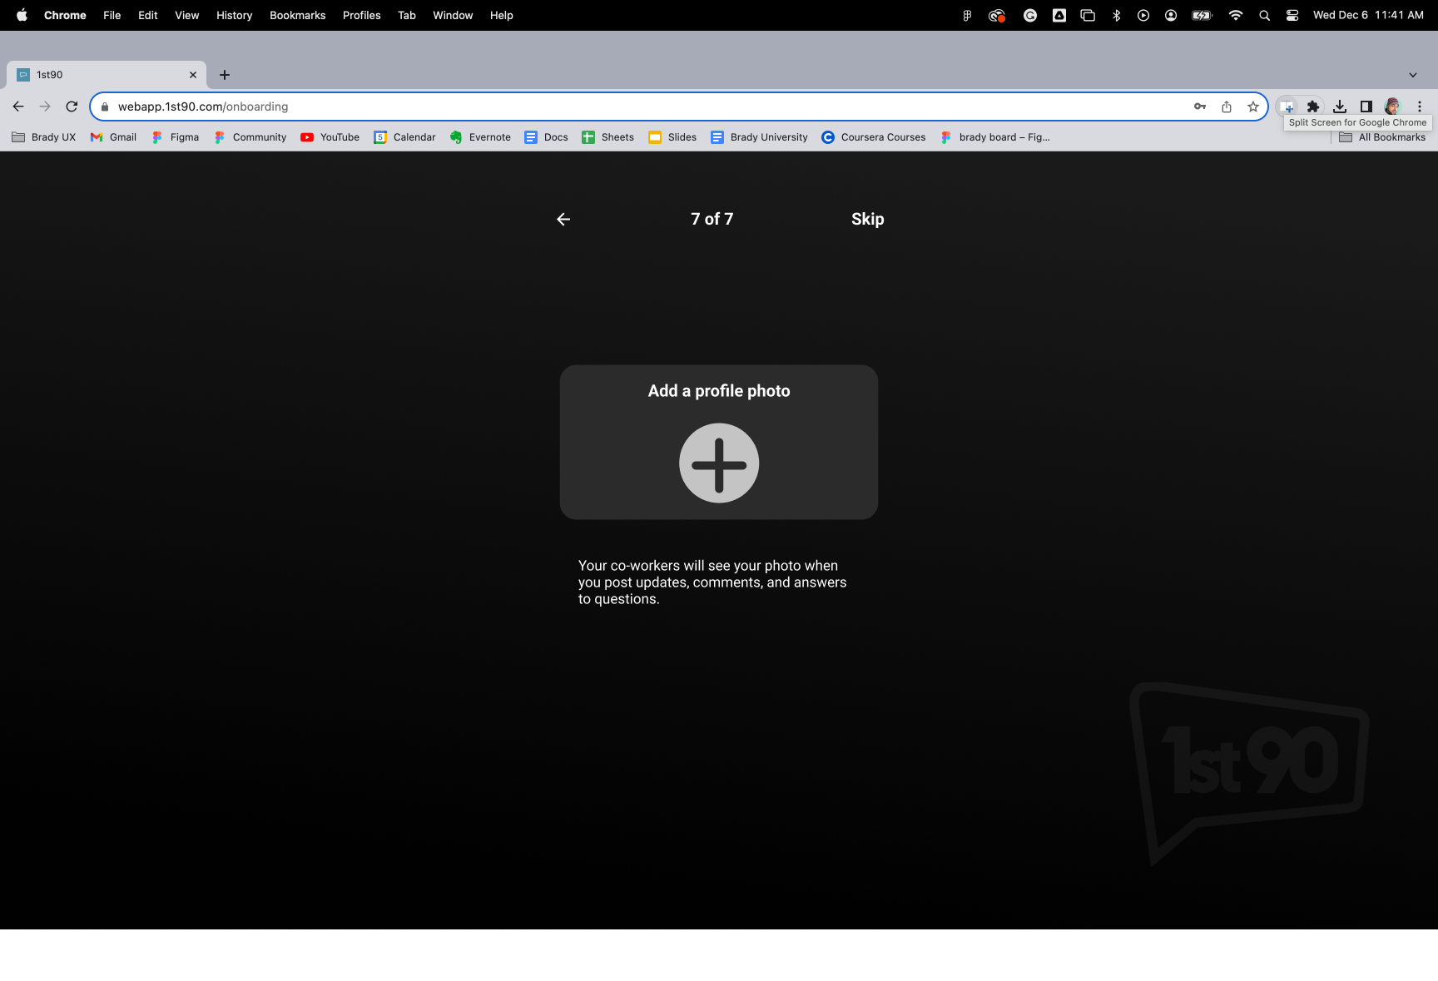Open the All Bookmarks folder
Image resolution: width=1438 pixels, height=981 pixels.
tap(1382, 137)
